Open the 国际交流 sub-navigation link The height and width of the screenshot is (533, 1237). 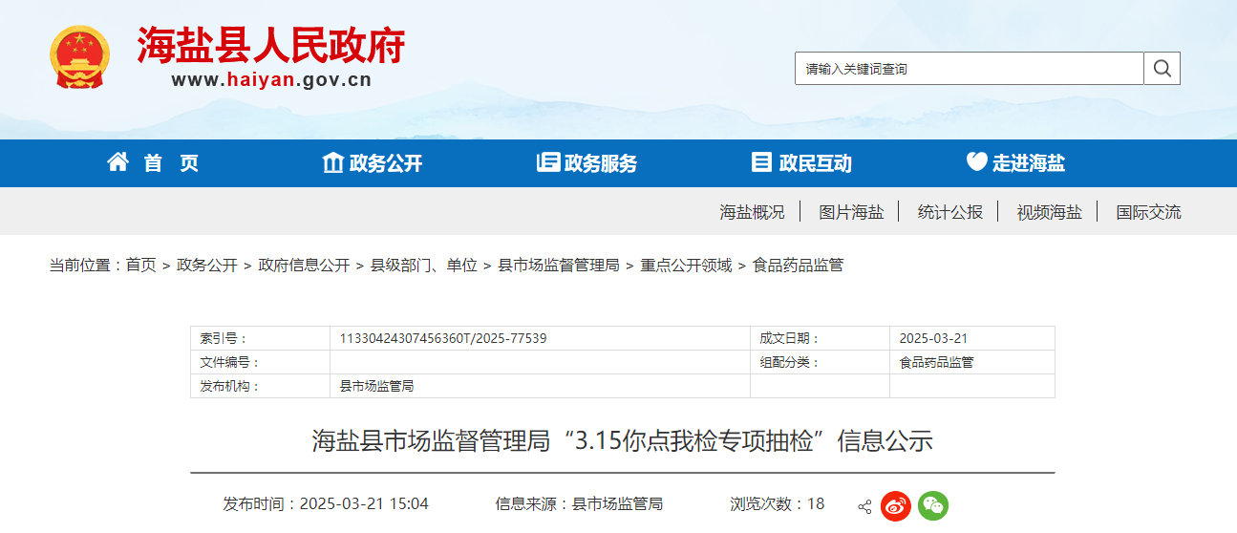1149,212
